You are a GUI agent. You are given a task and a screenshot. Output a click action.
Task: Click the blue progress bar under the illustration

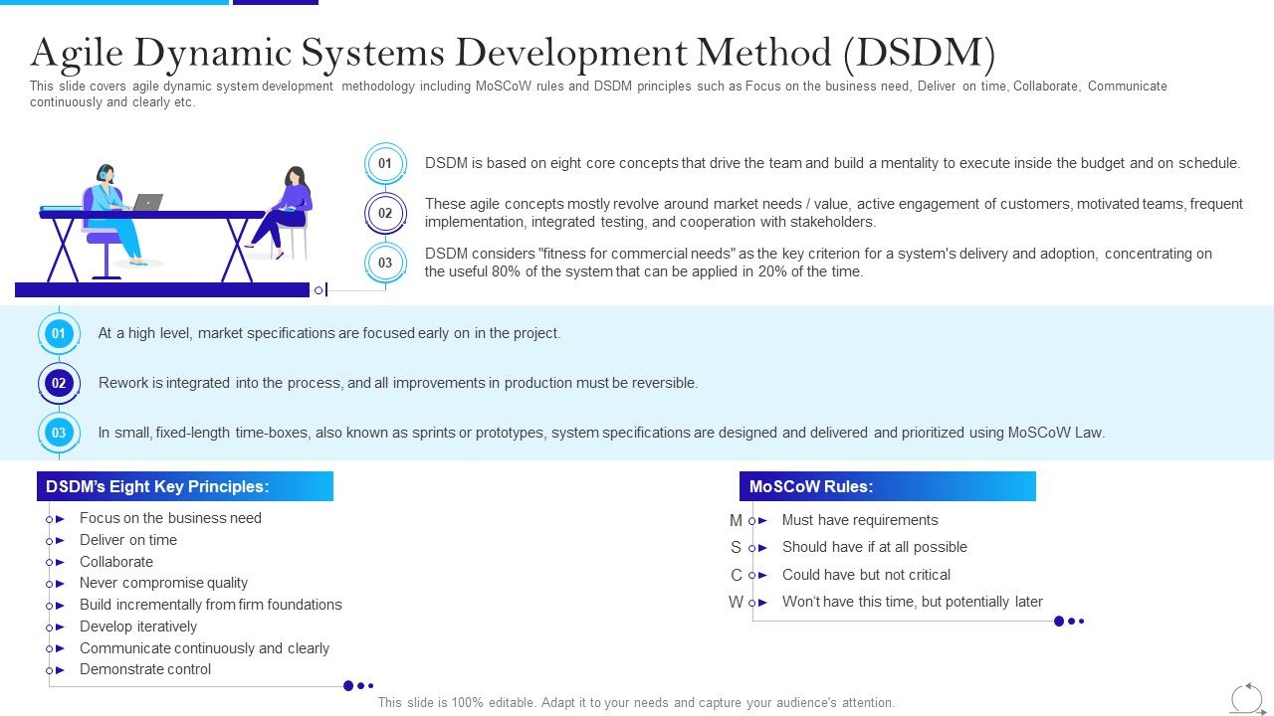click(x=161, y=289)
